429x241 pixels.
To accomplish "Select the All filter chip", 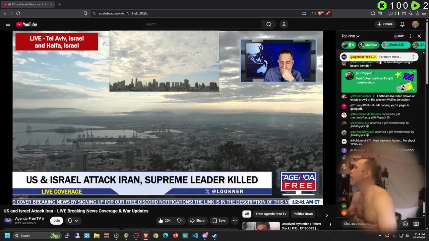I will point(247,214).
